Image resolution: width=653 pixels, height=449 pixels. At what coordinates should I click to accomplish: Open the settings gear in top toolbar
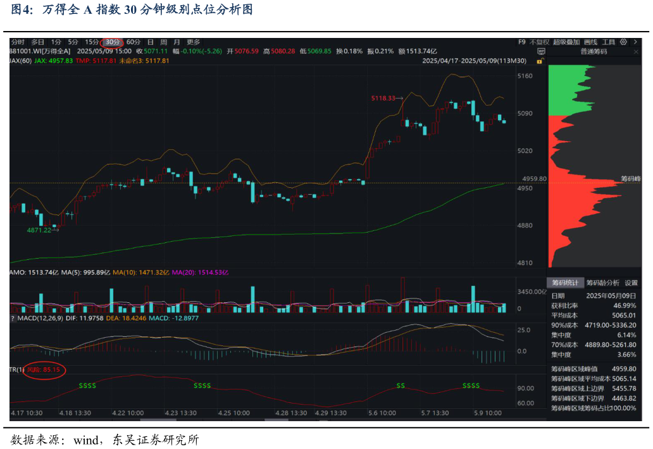click(x=624, y=42)
